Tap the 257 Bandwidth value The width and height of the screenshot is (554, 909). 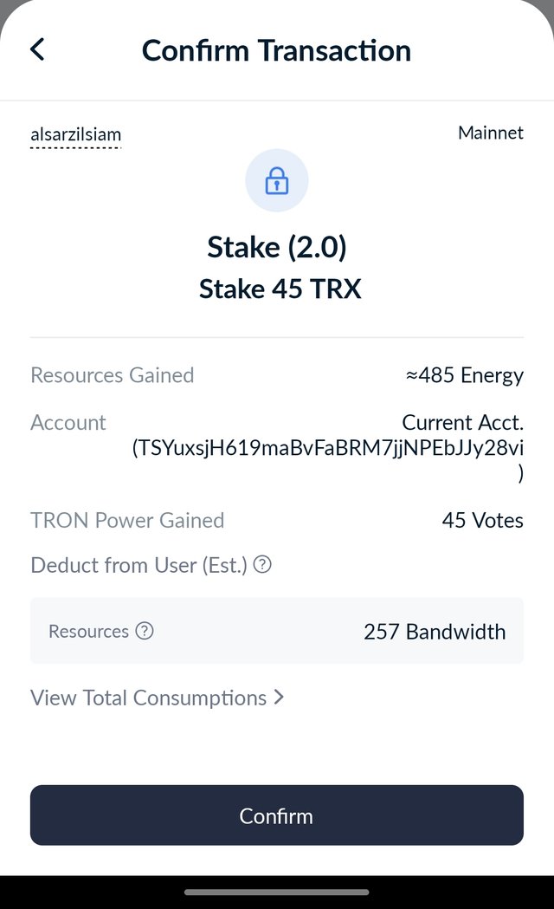435,631
